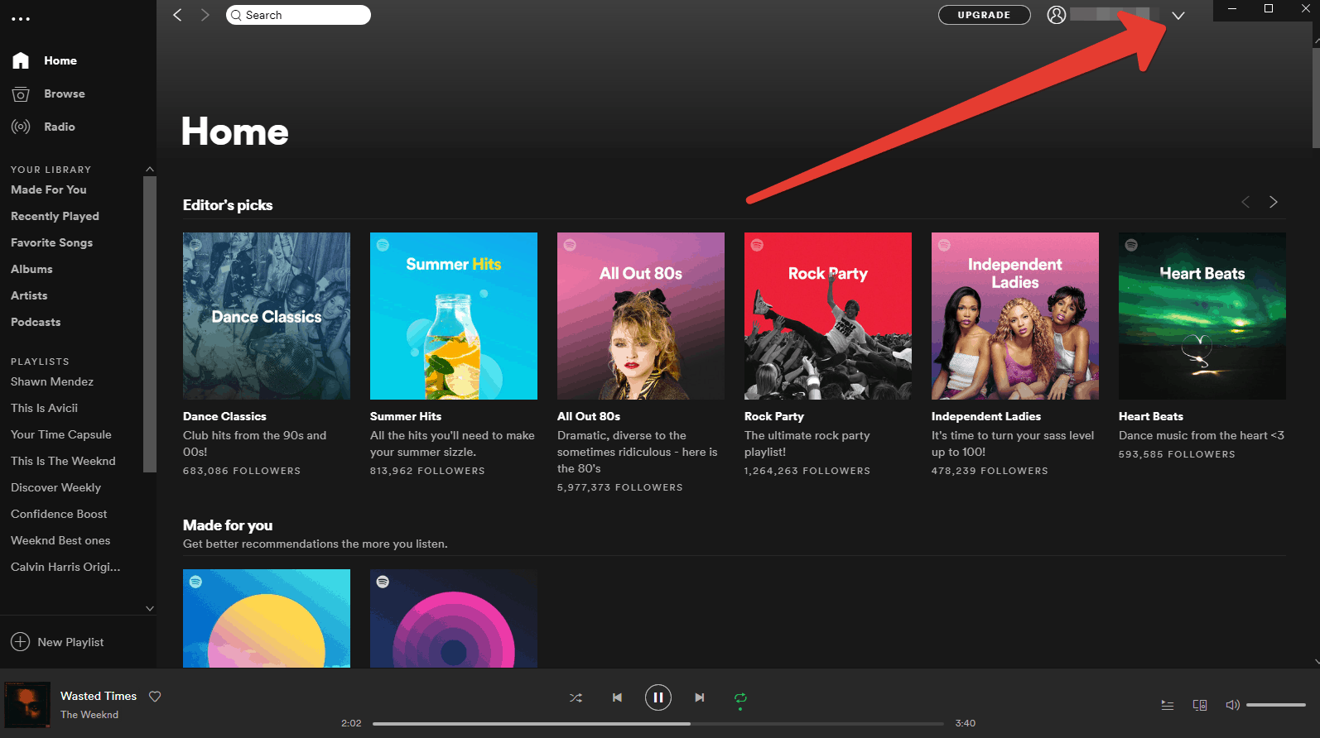This screenshot has height=738, width=1320.
Task: Go back with the left arrow
Action: 177,15
